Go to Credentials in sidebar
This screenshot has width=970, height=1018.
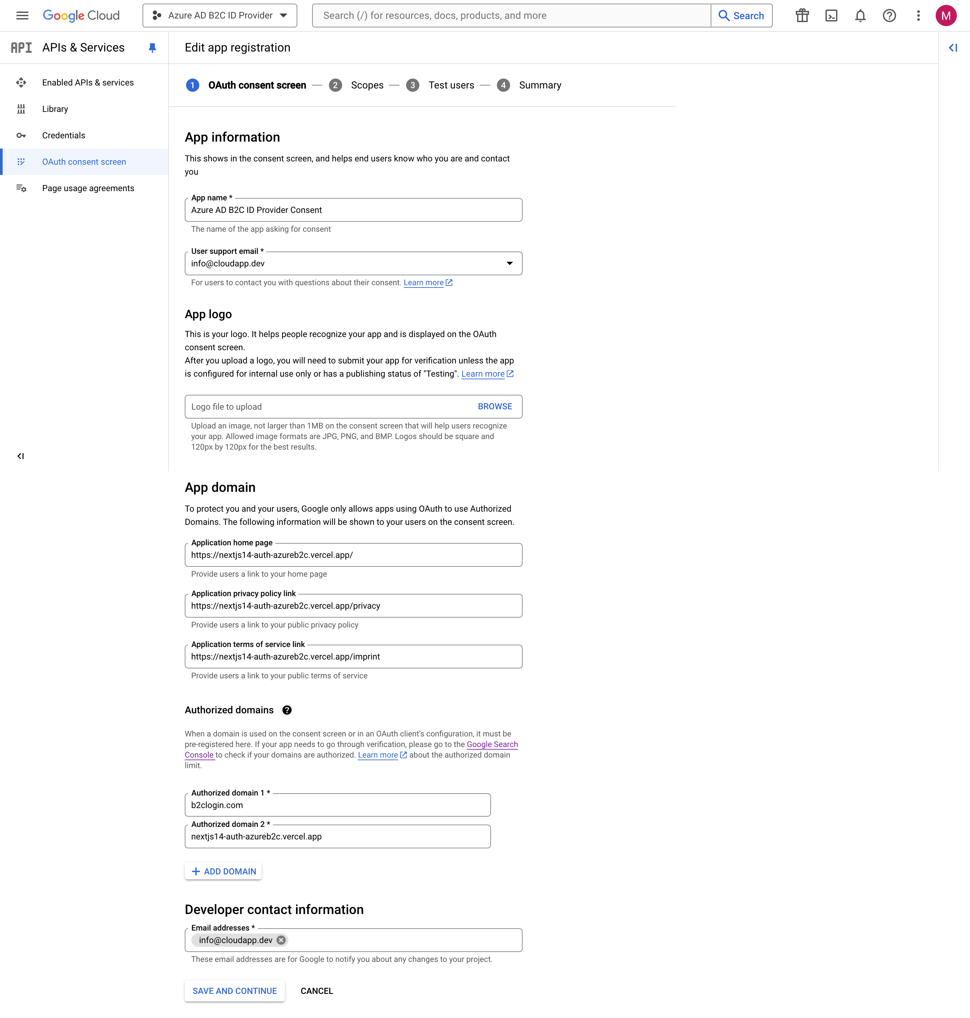pyautogui.click(x=64, y=136)
